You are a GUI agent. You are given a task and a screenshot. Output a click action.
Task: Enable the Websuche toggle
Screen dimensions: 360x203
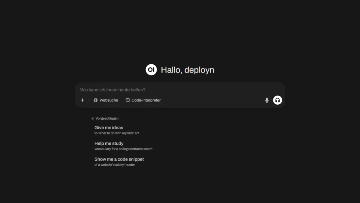pyautogui.click(x=106, y=100)
